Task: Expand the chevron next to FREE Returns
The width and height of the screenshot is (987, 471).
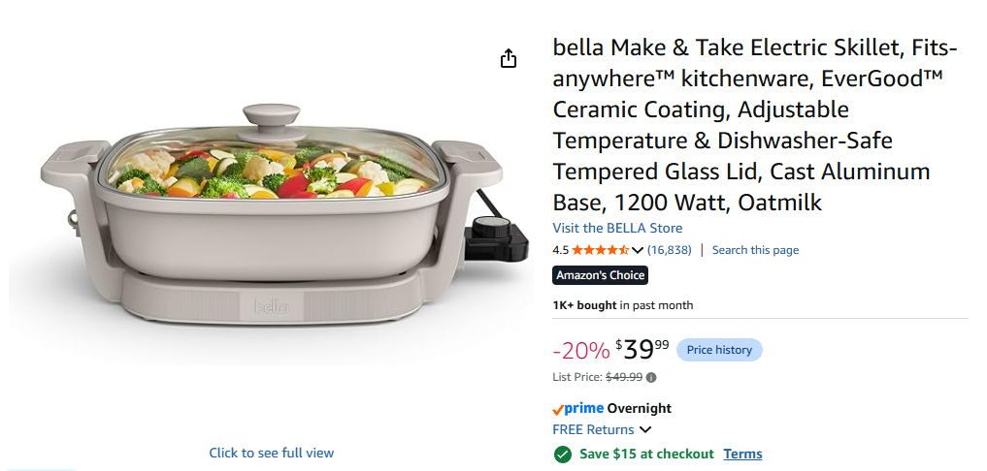Action: [645, 430]
